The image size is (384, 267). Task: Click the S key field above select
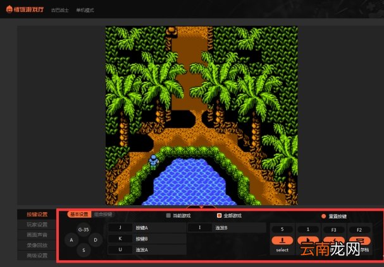tap(282, 229)
